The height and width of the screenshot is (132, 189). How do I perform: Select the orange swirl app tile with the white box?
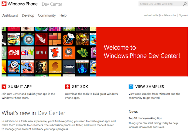coord(69,39)
